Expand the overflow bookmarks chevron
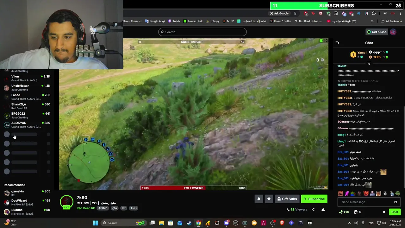The height and width of the screenshot is (228, 405). 372,21
